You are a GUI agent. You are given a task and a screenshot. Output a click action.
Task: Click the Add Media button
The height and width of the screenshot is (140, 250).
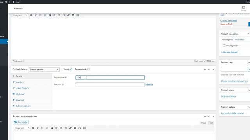[21, 122]
